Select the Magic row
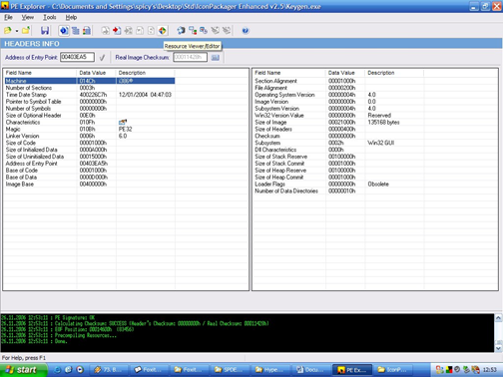 [90, 129]
